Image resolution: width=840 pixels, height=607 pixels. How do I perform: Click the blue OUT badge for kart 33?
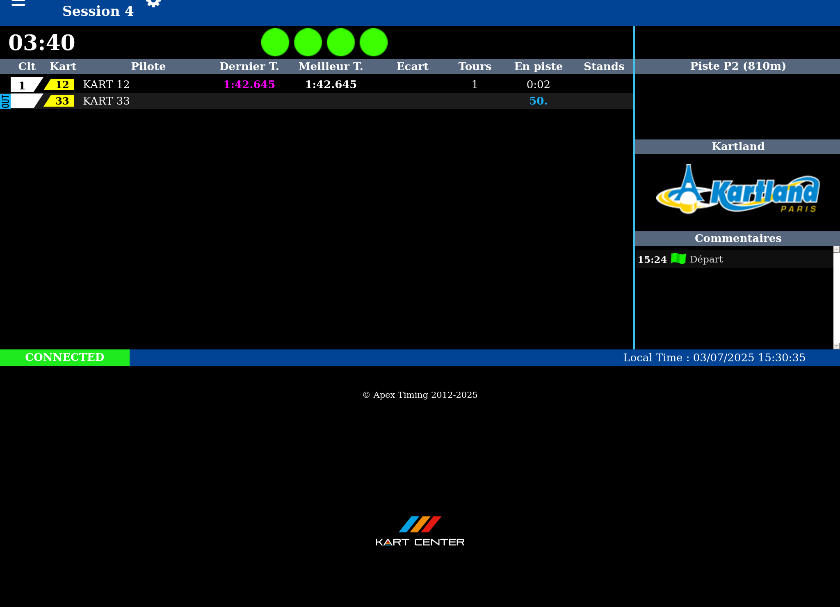click(5, 101)
